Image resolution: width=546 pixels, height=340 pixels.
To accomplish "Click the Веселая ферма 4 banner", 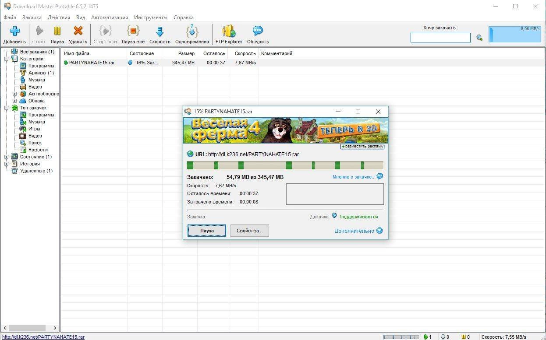I will tap(285, 130).
